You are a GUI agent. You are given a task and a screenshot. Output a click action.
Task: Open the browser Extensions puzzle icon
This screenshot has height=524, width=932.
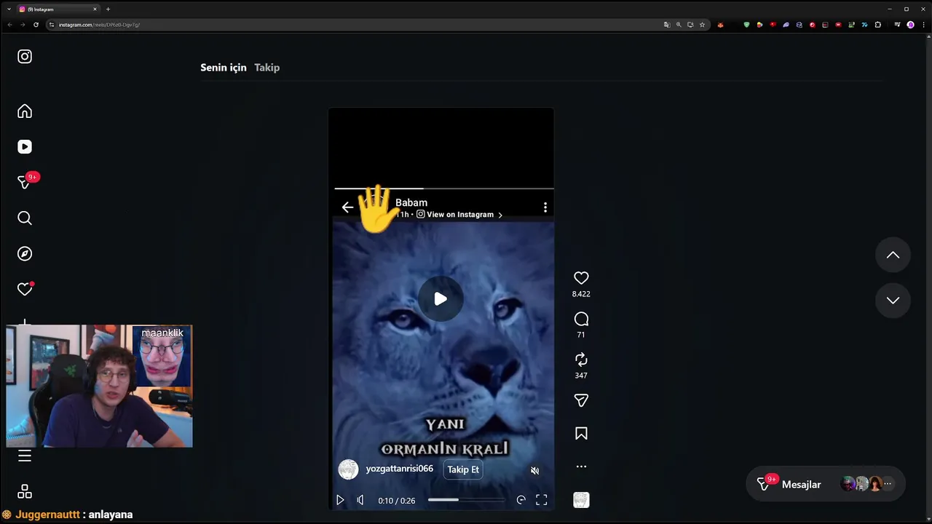878,25
